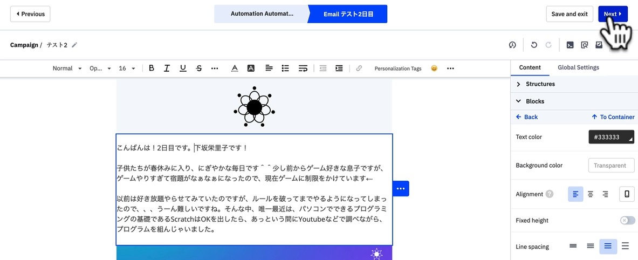
Task: Select the flower logo image block
Action: tap(255, 107)
